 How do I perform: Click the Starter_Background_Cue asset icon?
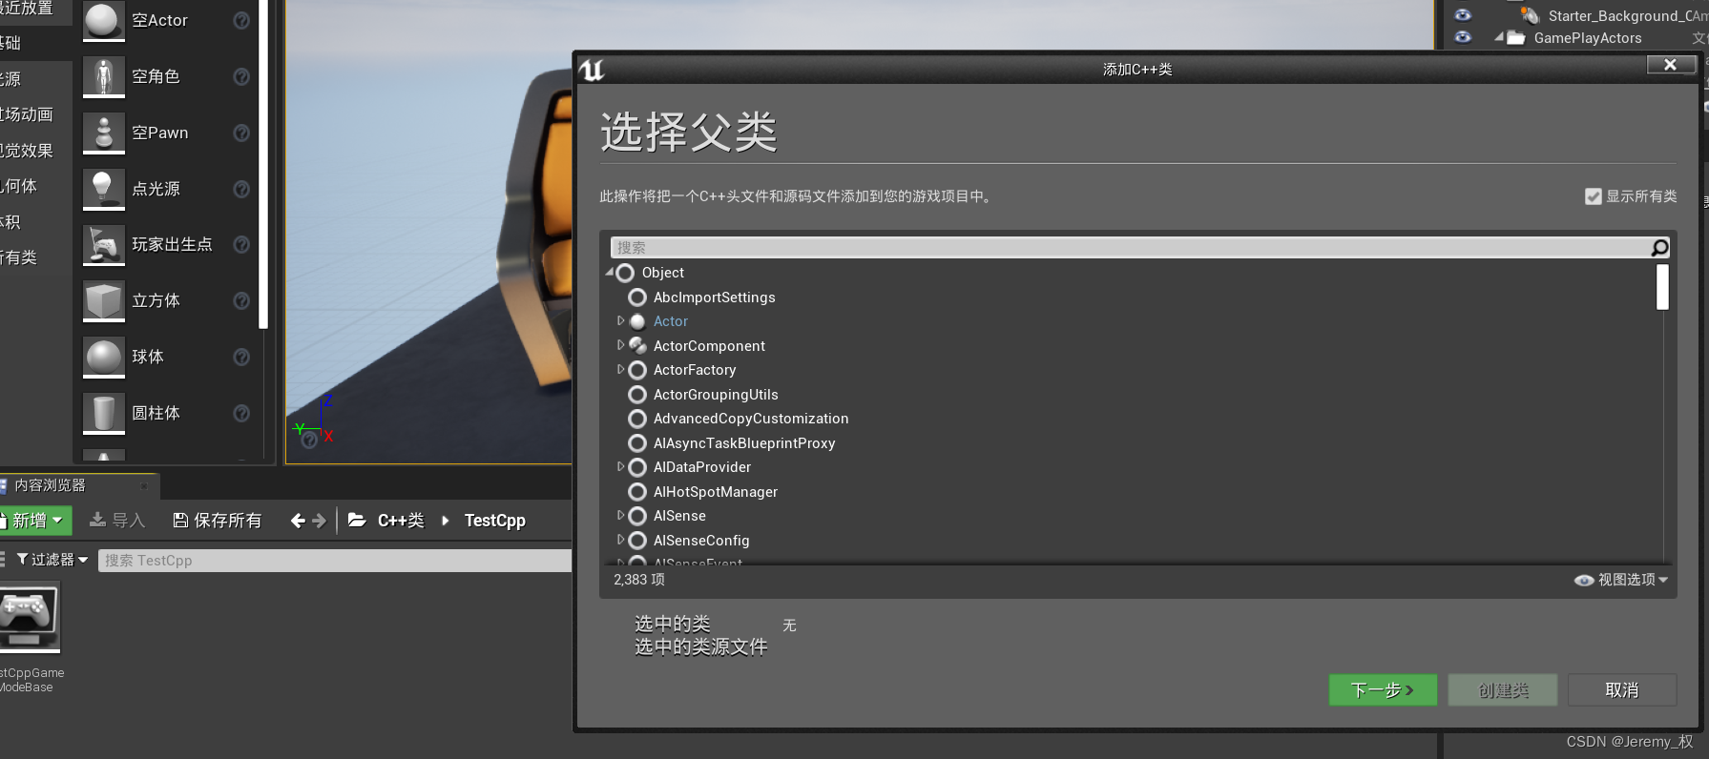1530,15
